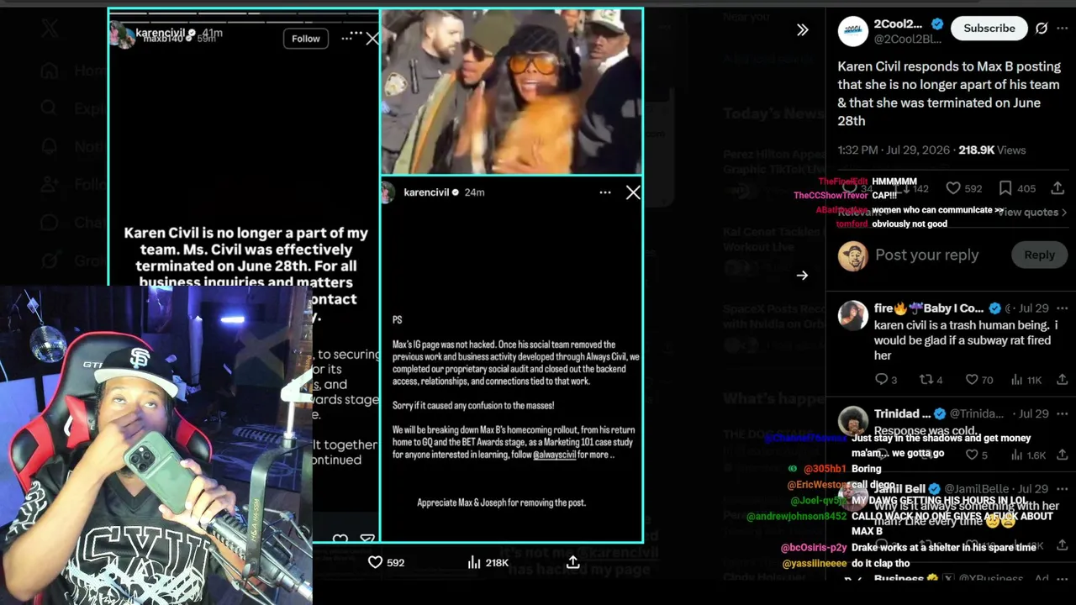View the 218.9K Views analytics
Screen dimensions: 1076x605
(x=993, y=150)
